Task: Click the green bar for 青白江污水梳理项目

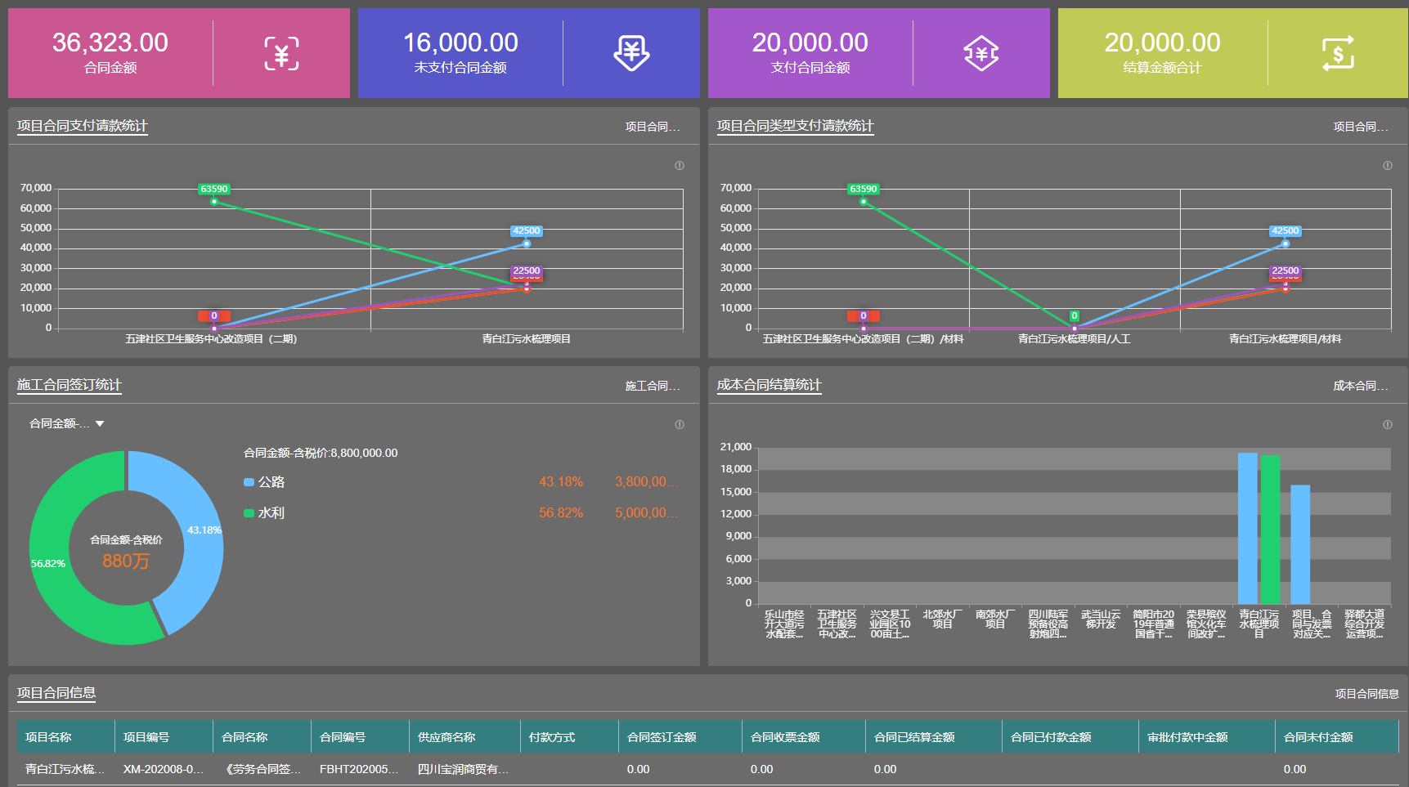Action: tap(1270, 530)
